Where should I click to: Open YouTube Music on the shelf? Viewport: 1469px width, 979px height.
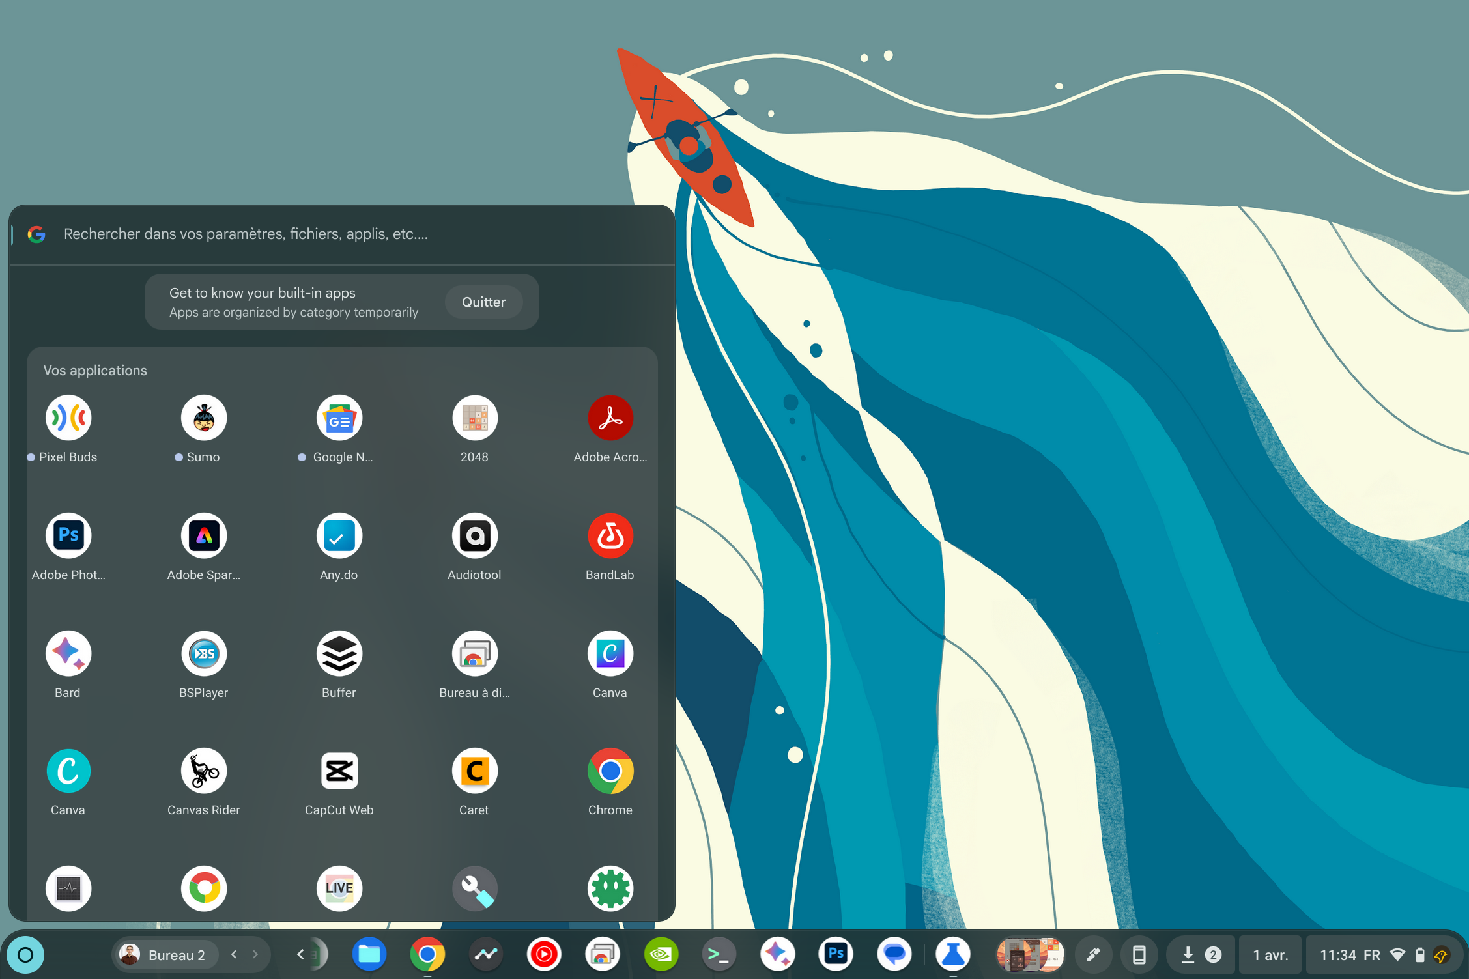click(x=544, y=954)
